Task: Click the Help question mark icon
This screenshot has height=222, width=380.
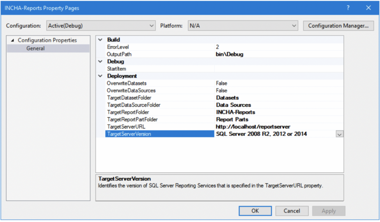Action: click(348, 8)
